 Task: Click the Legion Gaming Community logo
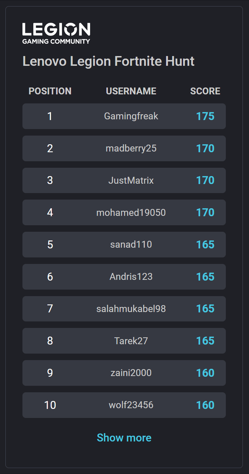[x=56, y=33]
